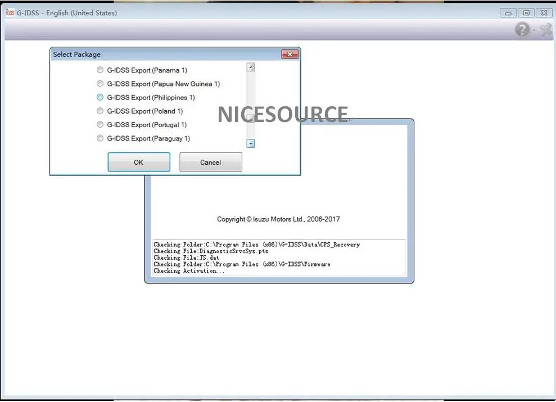Cancel the Select Package dialog
The image size is (556, 402).
tap(211, 162)
